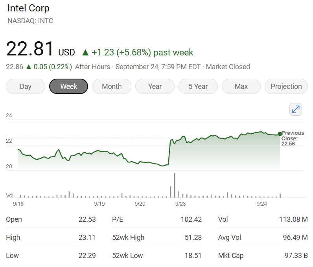Click the +1.23 (+5.68%) past week change
The image size is (313, 267).
pos(138,52)
